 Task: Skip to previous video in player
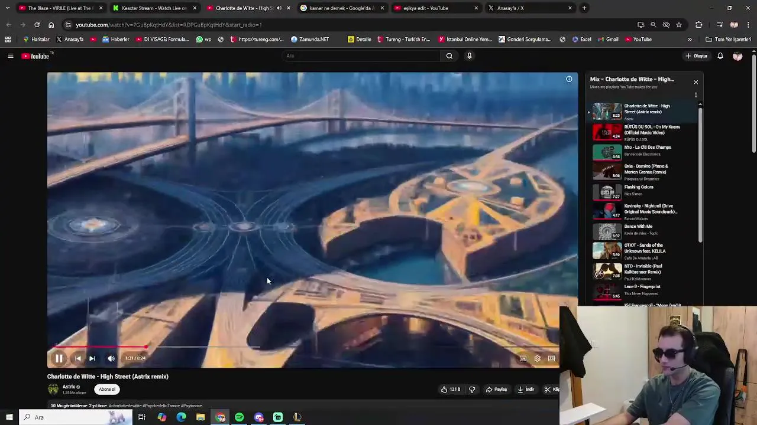pyautogui.click(x=78, y=358)
